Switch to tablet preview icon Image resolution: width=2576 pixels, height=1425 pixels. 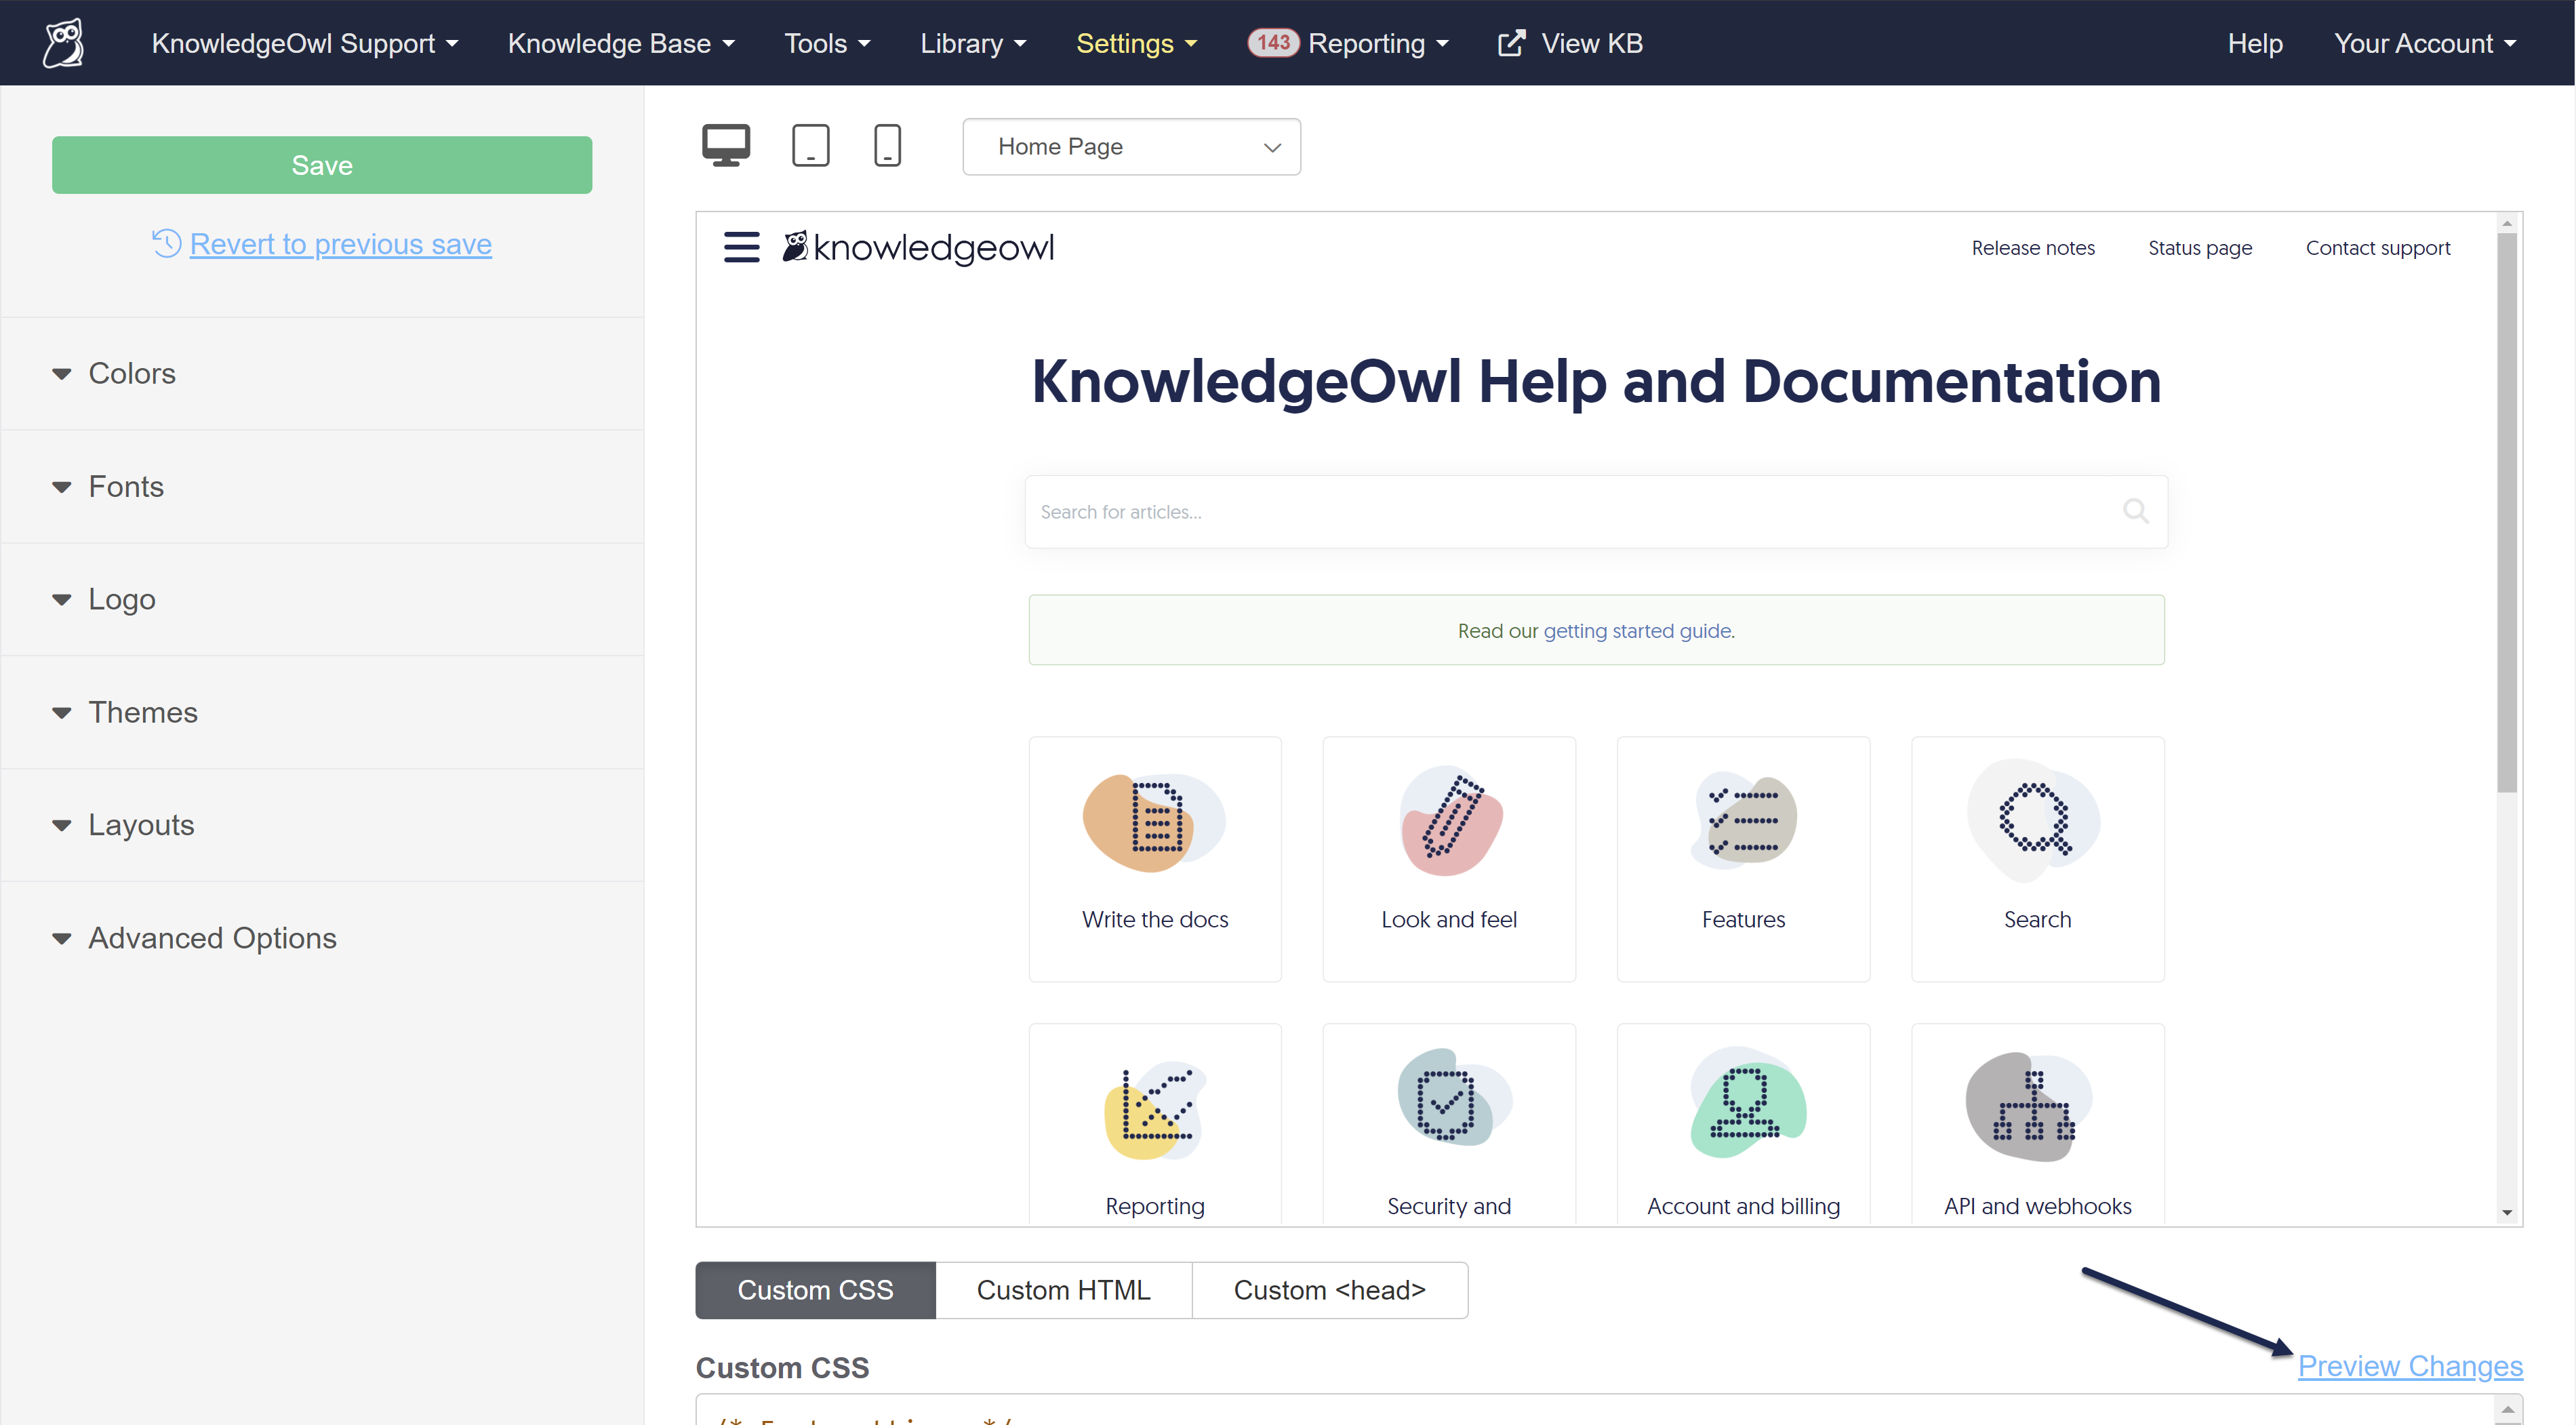810,146
